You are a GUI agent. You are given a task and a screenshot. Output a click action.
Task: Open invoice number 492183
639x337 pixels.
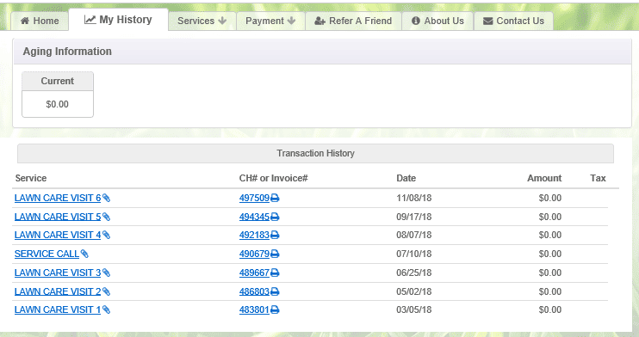254,236
